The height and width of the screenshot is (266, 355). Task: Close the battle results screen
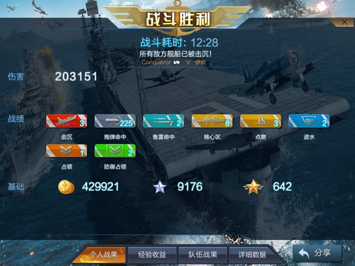tap(344, 22)
